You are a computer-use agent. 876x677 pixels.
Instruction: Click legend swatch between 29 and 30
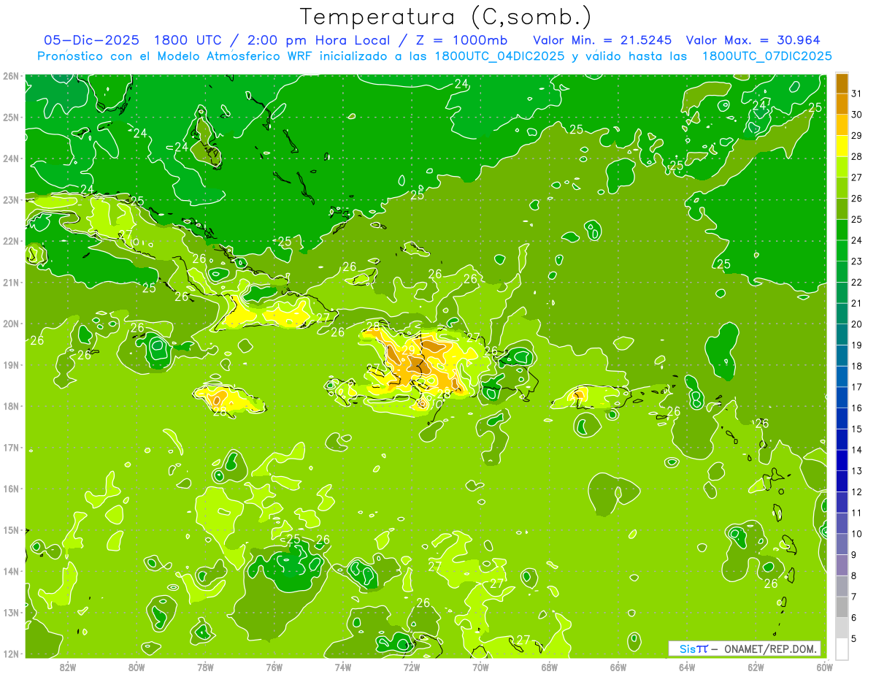[x=842, y=125]
